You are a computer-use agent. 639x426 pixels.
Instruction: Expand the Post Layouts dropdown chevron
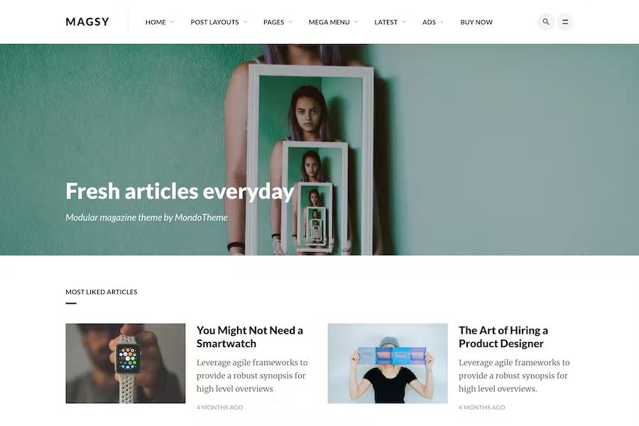coord(246,22)
